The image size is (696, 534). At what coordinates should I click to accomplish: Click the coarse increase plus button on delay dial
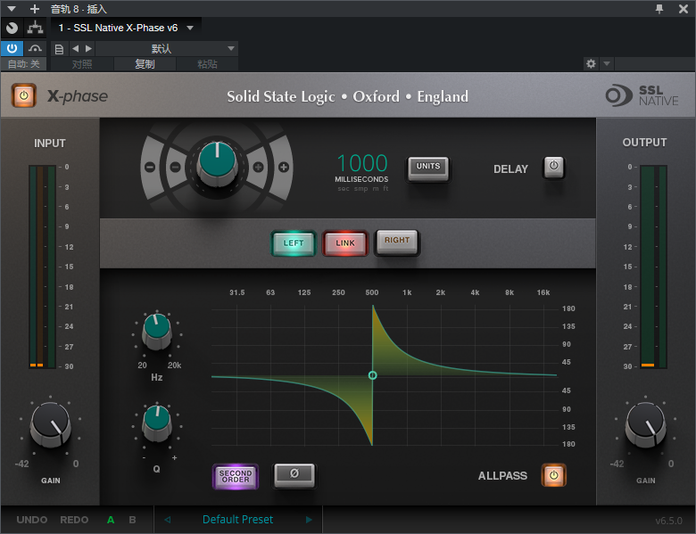pos(284,168)
